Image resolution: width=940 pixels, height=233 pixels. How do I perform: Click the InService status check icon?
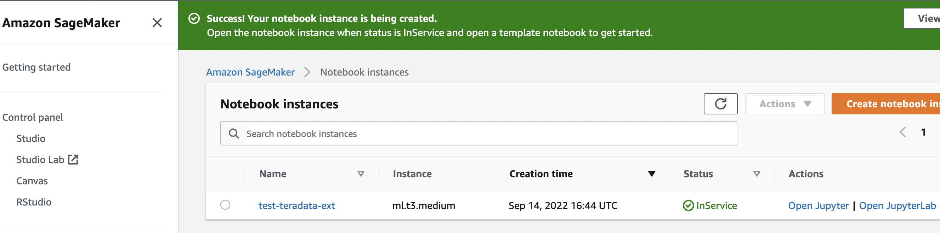(689, 205)
